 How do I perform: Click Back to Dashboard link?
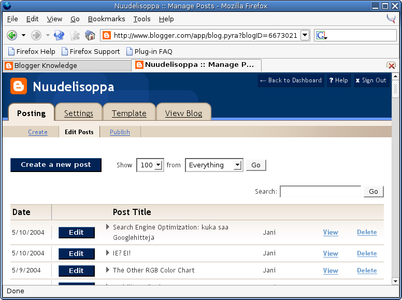[291, 80]
